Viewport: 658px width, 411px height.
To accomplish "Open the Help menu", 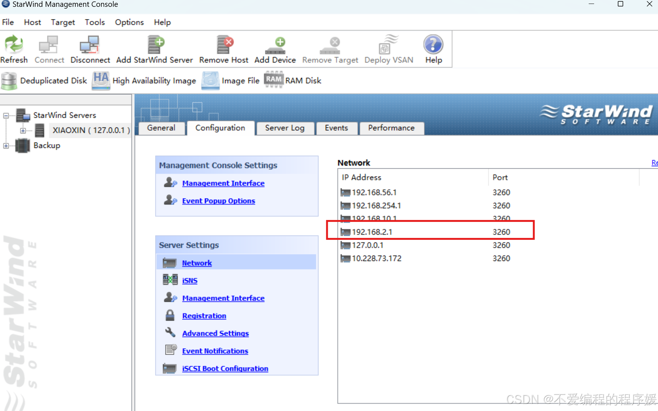I will point(162,22).
